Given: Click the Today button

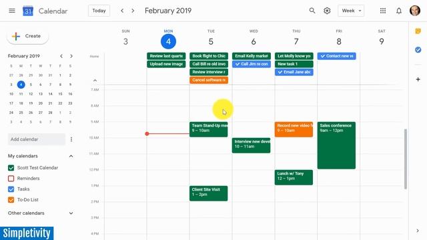Looking at the screenshot, I should pos(99,11).
